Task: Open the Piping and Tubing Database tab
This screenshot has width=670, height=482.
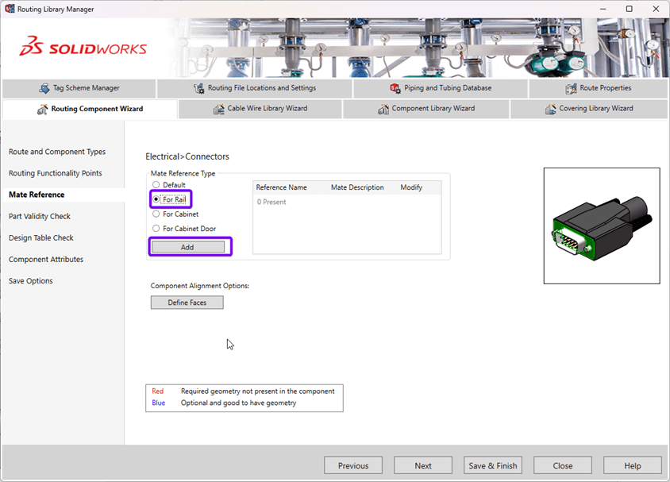Action: [441, 88]
